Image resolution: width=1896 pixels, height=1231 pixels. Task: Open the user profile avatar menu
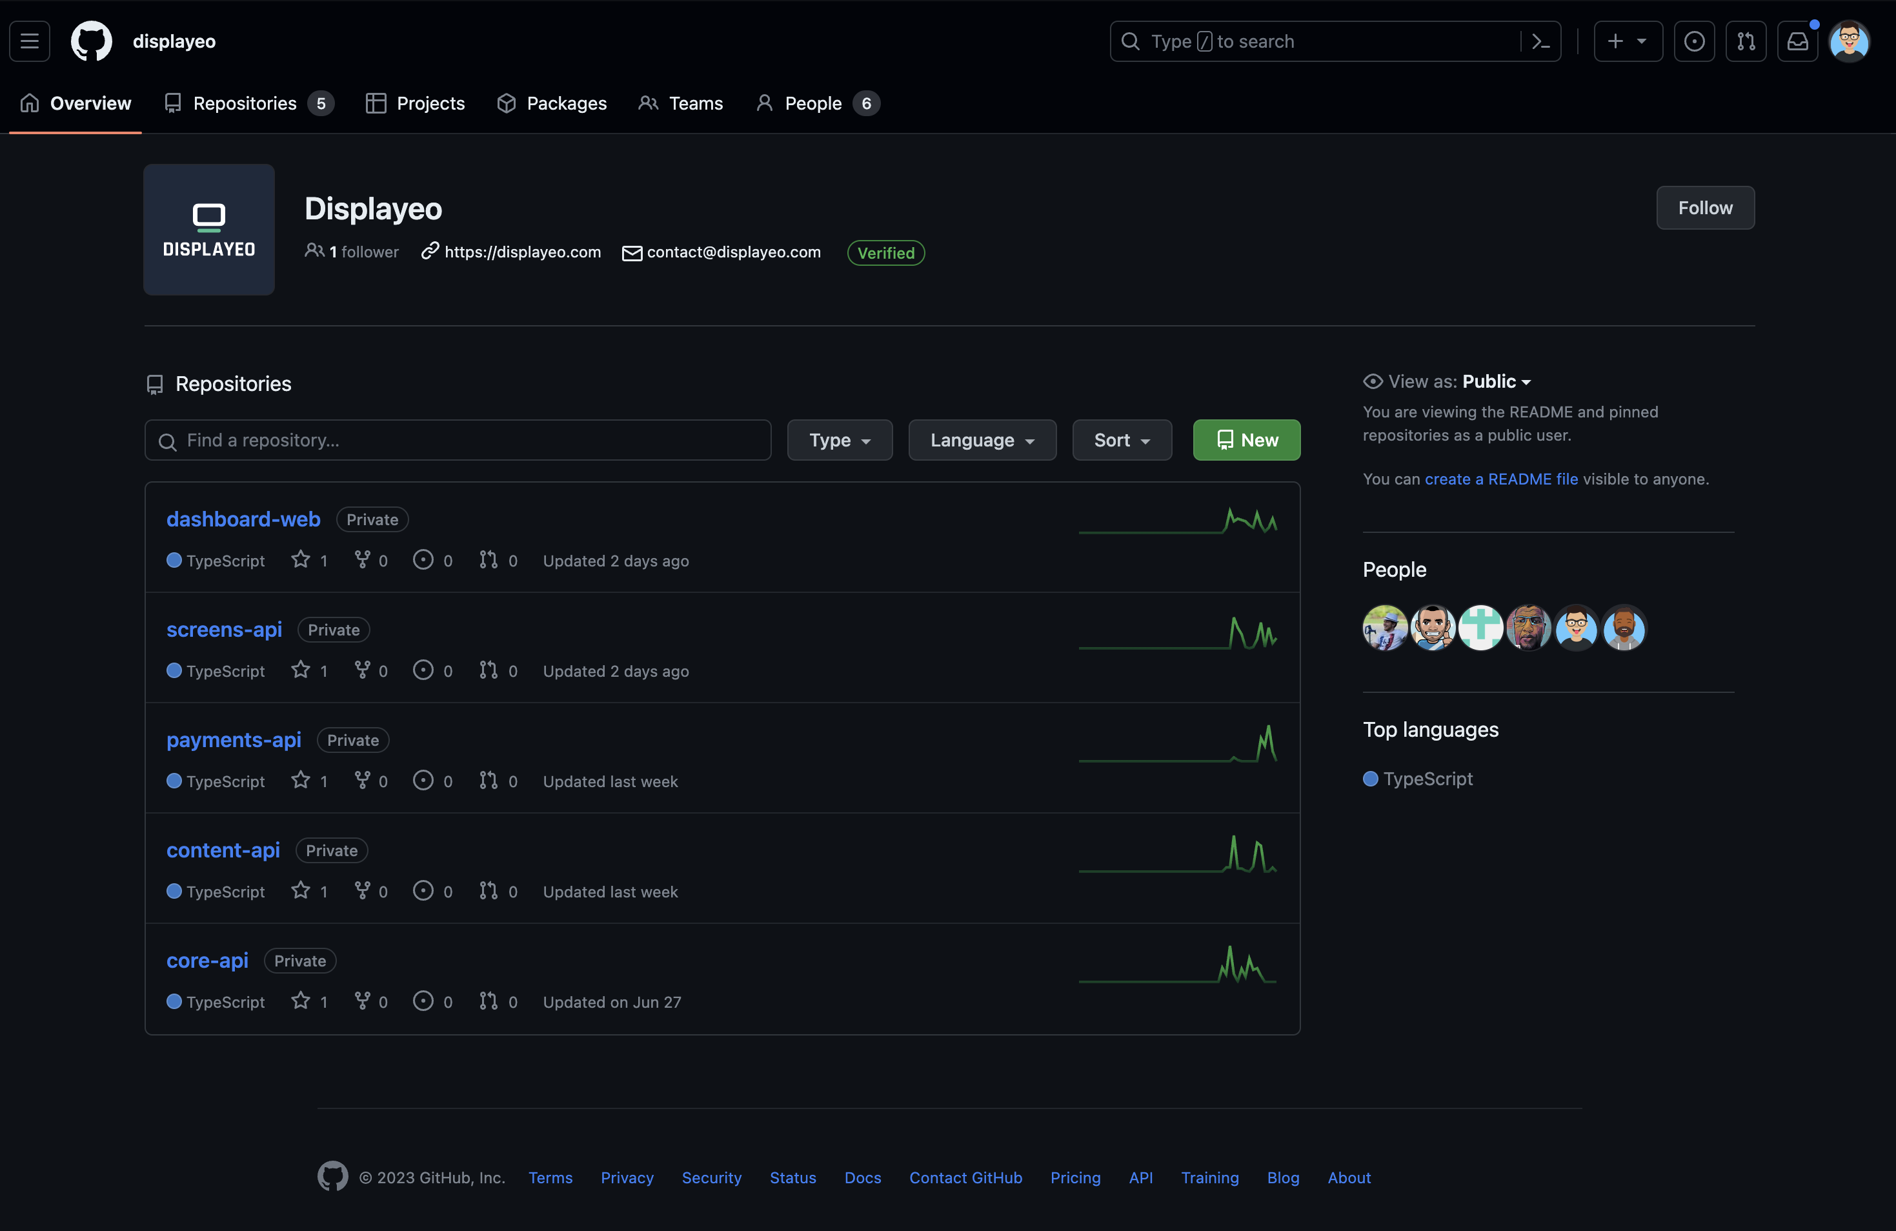[x=1849, y=41]
